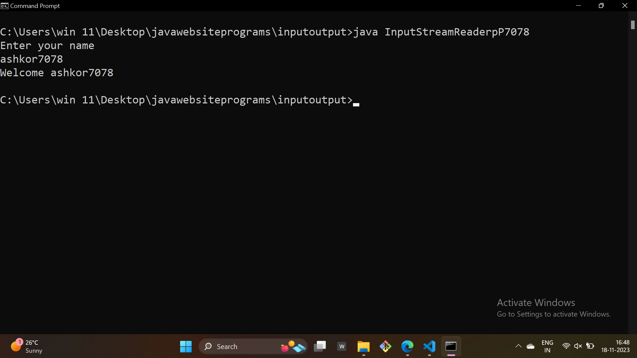Click the vertical scrollbar thumb
The width and height of the screenshot is (637, 358).
[x=633, y=25]
